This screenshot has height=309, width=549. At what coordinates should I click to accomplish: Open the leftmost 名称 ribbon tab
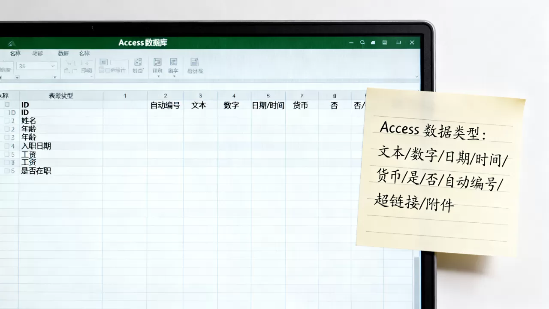[x=15, y=53]
